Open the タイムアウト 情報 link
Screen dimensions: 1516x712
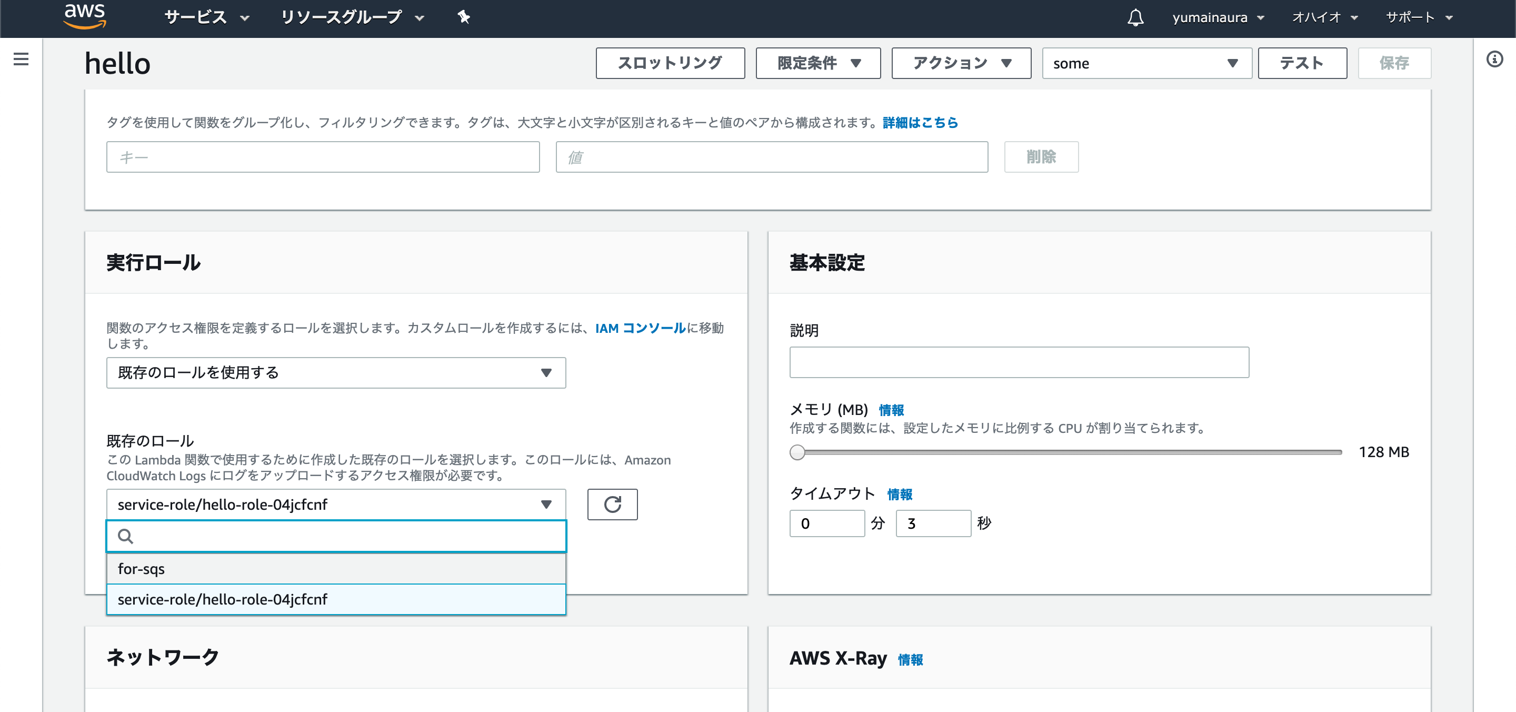coord(899,494)
